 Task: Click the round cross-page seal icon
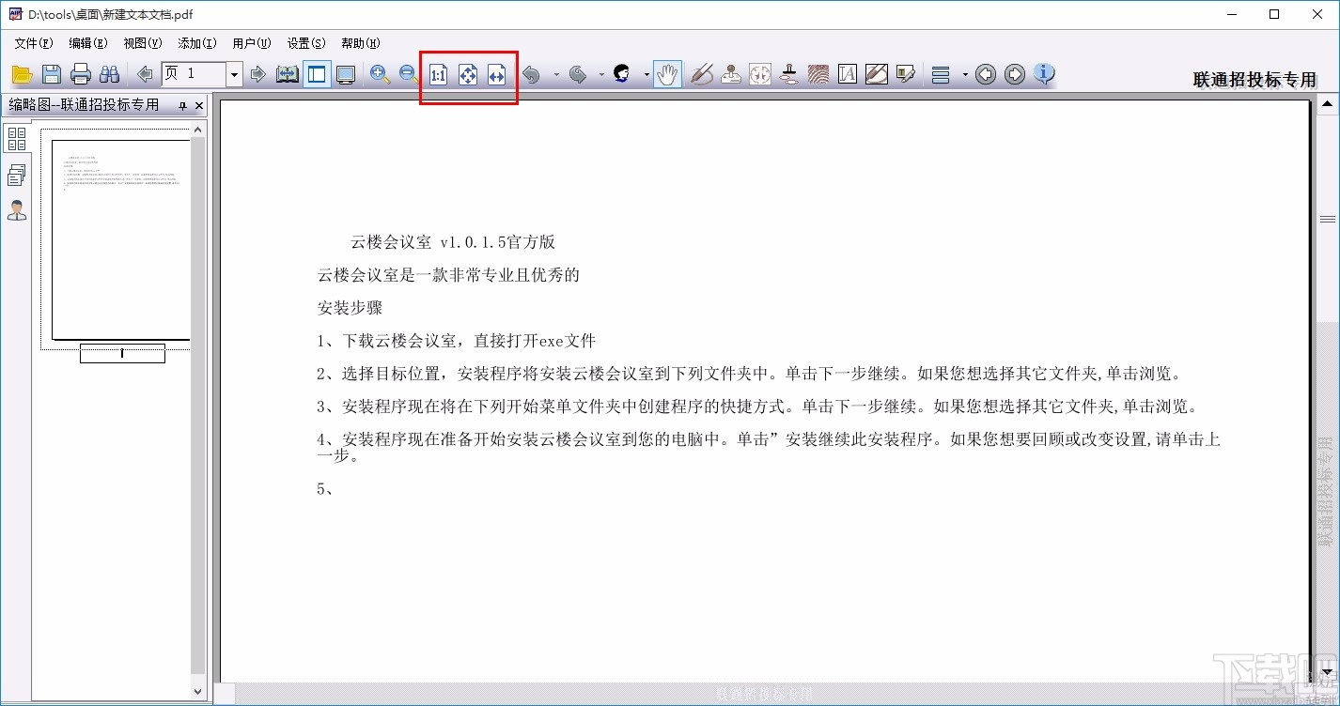[760, 74]
